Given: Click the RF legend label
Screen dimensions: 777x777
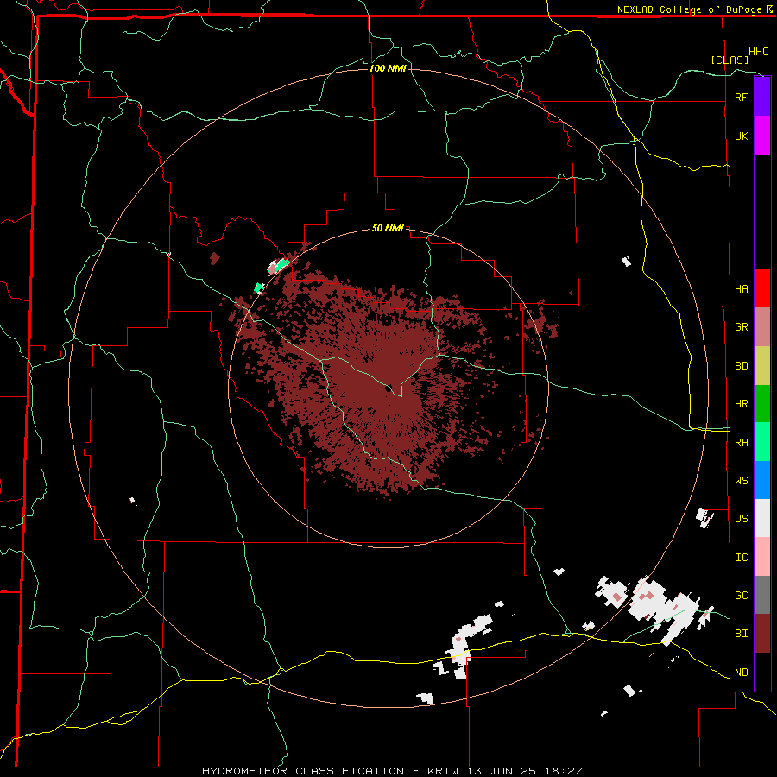Looking at the screenshot, I should [x=741, y=97].
